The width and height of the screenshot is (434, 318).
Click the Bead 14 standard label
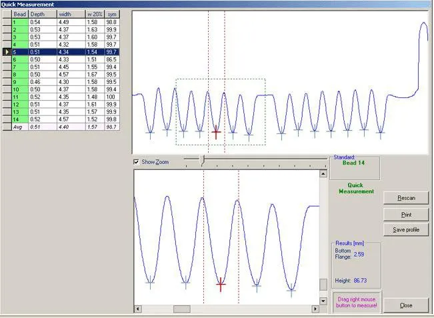(353, 163)
